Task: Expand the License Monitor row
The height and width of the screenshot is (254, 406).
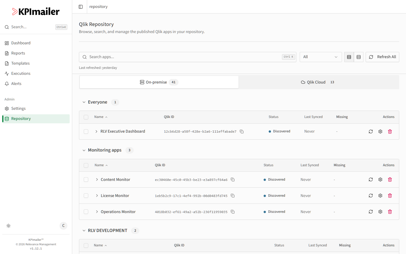Action: tap(97, 196)
